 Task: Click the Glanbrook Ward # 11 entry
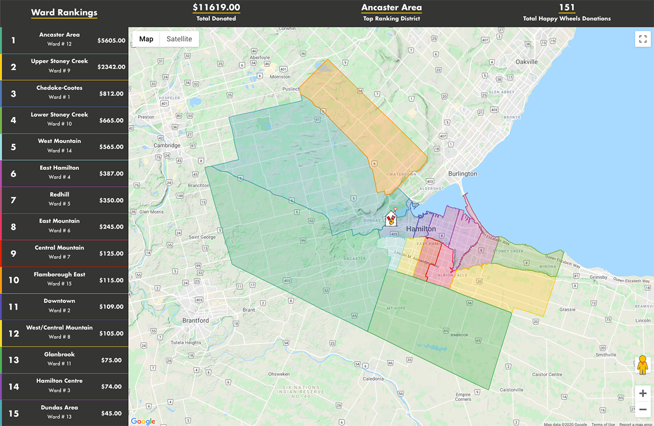point(65,360)
